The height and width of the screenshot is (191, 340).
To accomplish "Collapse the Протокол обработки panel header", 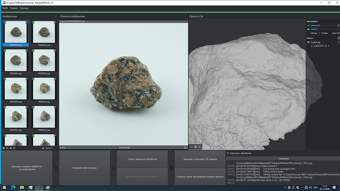I will tap(228, 153).
